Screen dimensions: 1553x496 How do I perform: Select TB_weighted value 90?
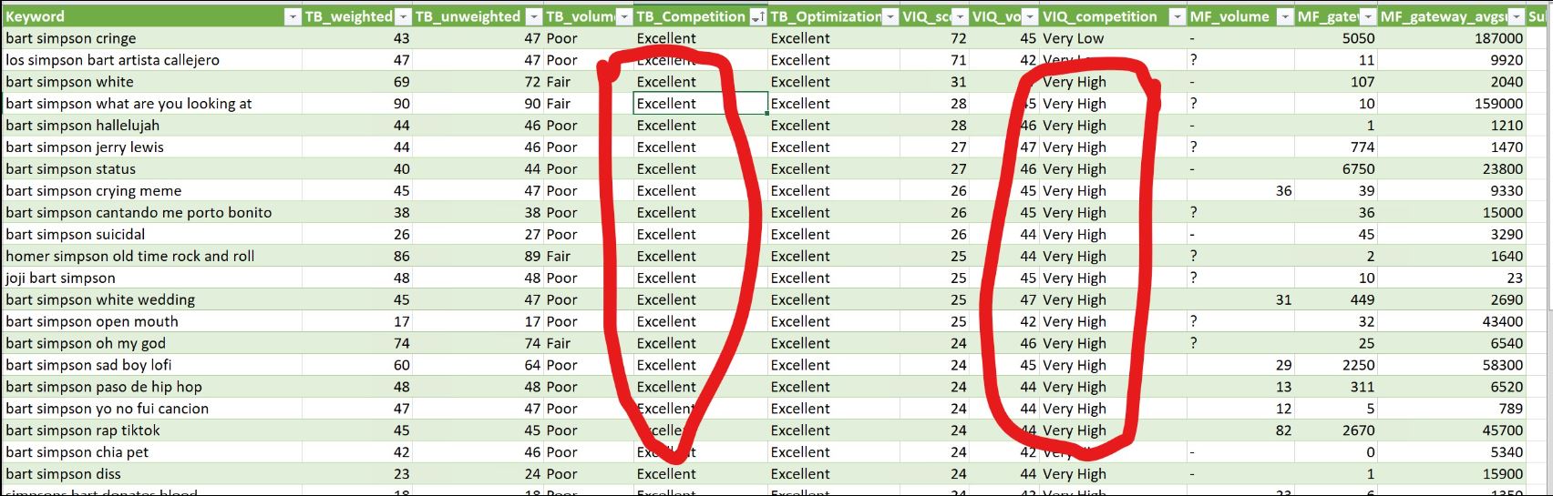click(x=357, y=104)
